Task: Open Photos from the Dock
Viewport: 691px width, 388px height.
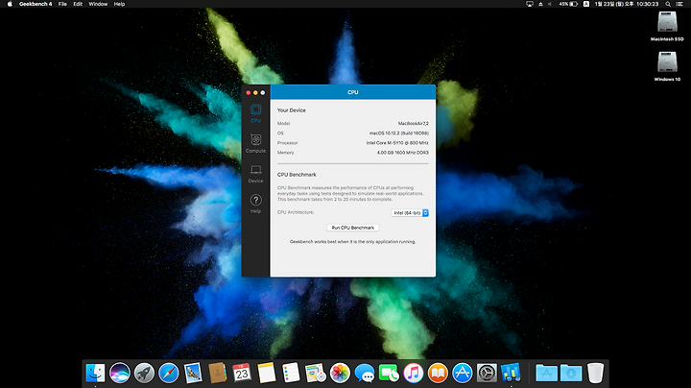Action: coord(340,373)
